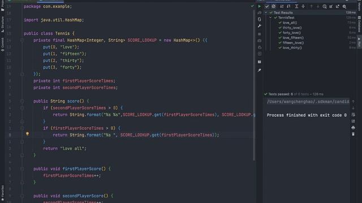
Task: Select love_fifteen() test result
Action: click(293, 38)
